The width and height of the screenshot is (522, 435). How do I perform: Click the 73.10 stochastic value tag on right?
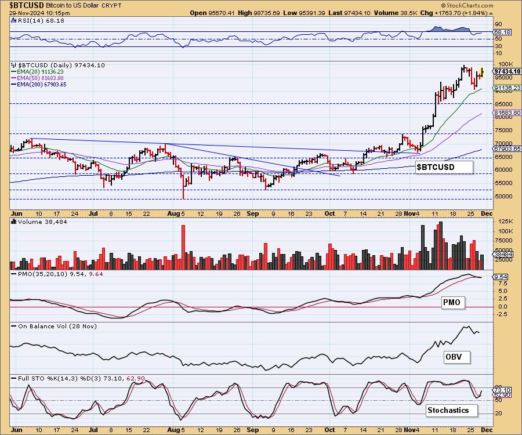tap(502, 390)
